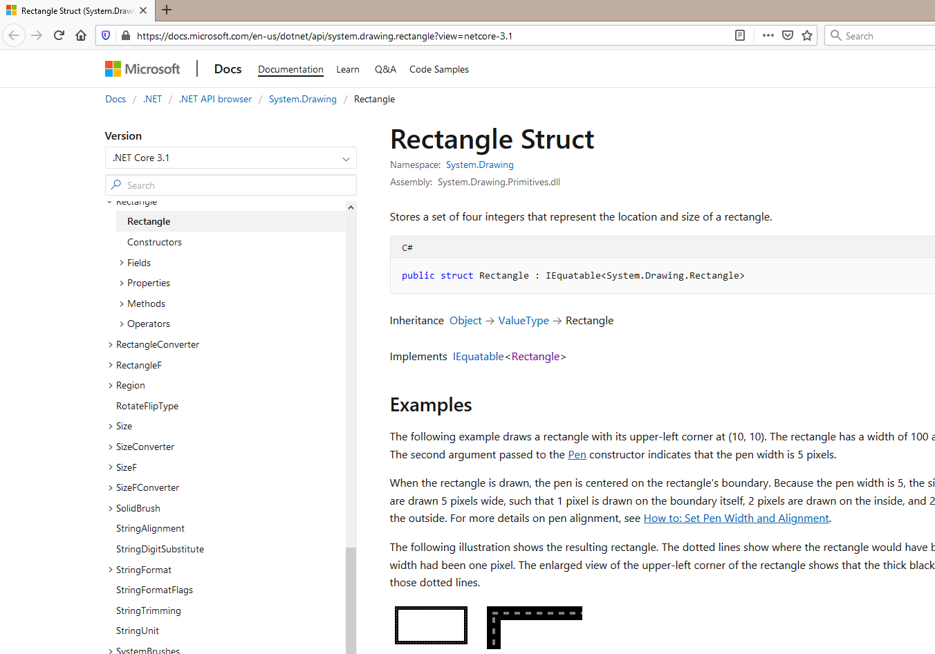Image resolution: width=935 pixels, height=654 pixels.
Task: Open page actions three-dots menu
Action: (x=768, y=35)
